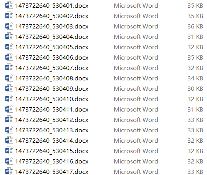Click the 33 KB size of 530417.docx
207x175 pixels.
point(195,172)
